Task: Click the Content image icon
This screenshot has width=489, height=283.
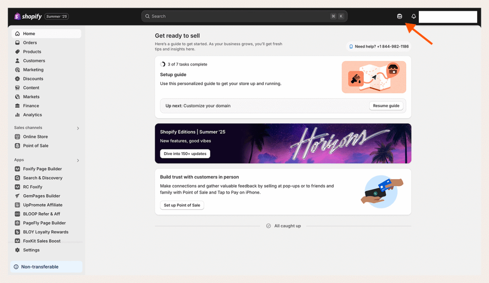Action: (18, 88)
